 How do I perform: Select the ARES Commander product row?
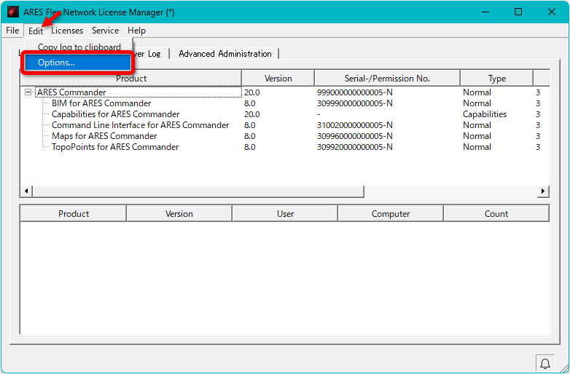[71, 92]
